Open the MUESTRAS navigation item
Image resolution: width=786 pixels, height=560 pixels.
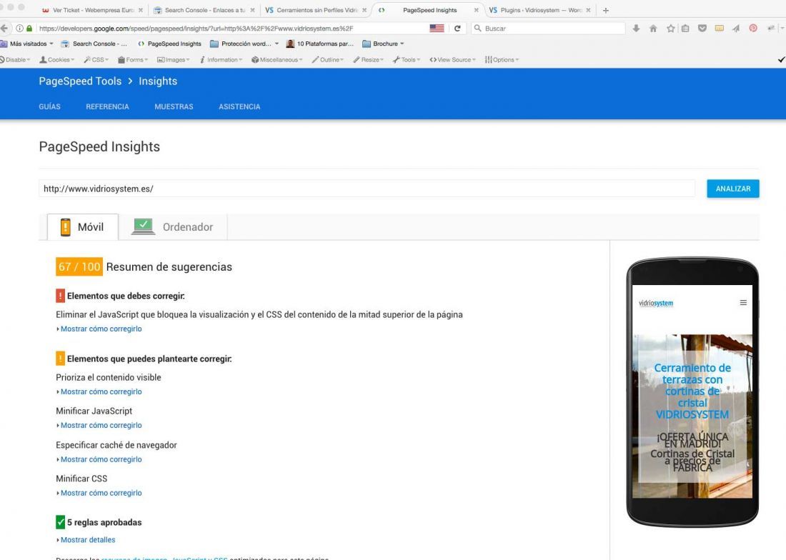click(174, 106)
